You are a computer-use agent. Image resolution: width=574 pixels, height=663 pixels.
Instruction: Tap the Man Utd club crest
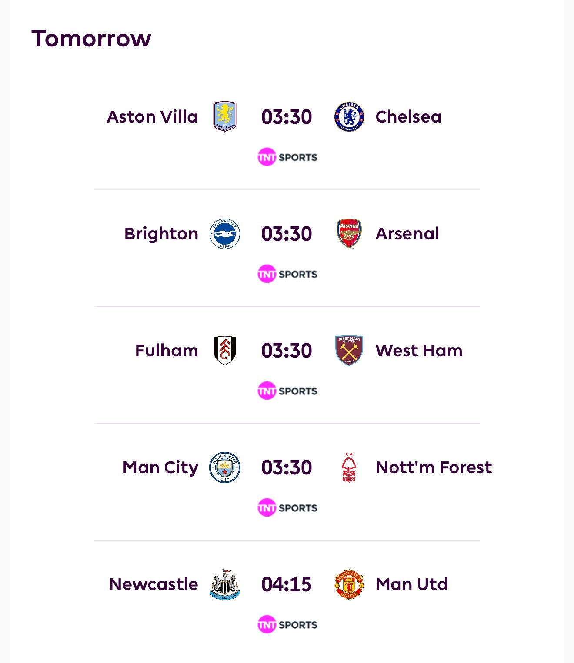[x=349, y=584]
